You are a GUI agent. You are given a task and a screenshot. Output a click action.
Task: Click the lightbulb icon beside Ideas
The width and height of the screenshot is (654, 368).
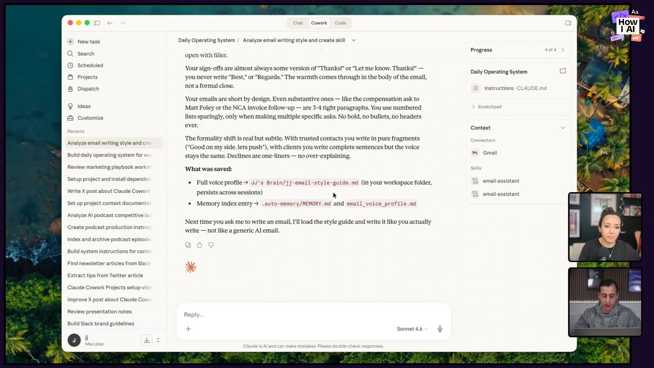(70, 106)
